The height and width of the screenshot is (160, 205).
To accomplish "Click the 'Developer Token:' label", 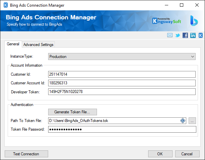I will click(25, 92).
